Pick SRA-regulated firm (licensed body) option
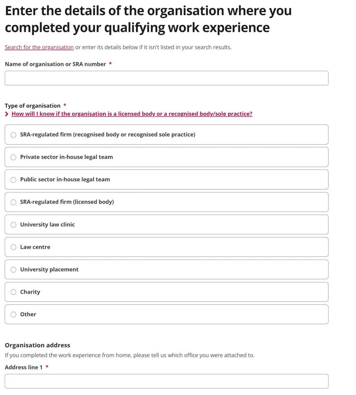This screenshot has height=395, width=356. click(x=14, y=202)
